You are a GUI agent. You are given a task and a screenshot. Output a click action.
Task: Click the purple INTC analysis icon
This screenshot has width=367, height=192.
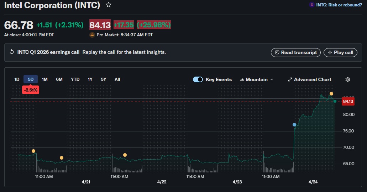(x=312, y=5)
